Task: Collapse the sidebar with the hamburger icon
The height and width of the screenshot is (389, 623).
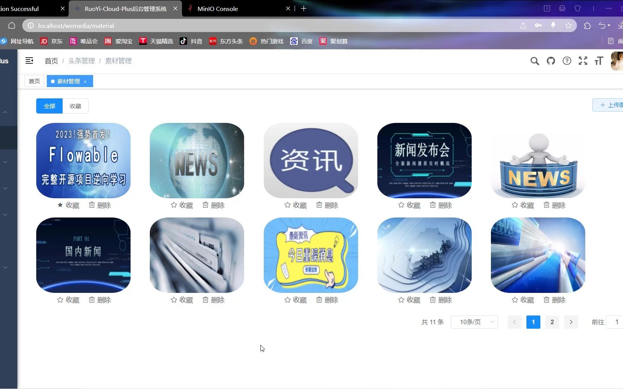Action: coord(29,60)
